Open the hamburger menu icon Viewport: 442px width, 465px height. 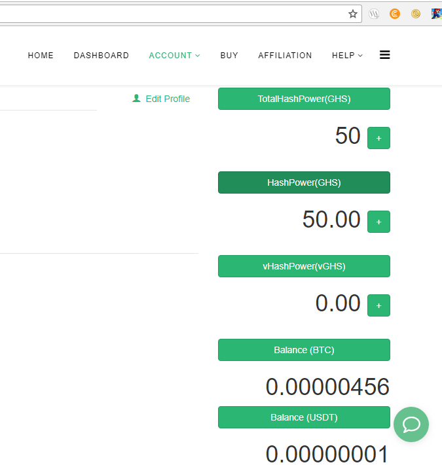tap(385, 55)
